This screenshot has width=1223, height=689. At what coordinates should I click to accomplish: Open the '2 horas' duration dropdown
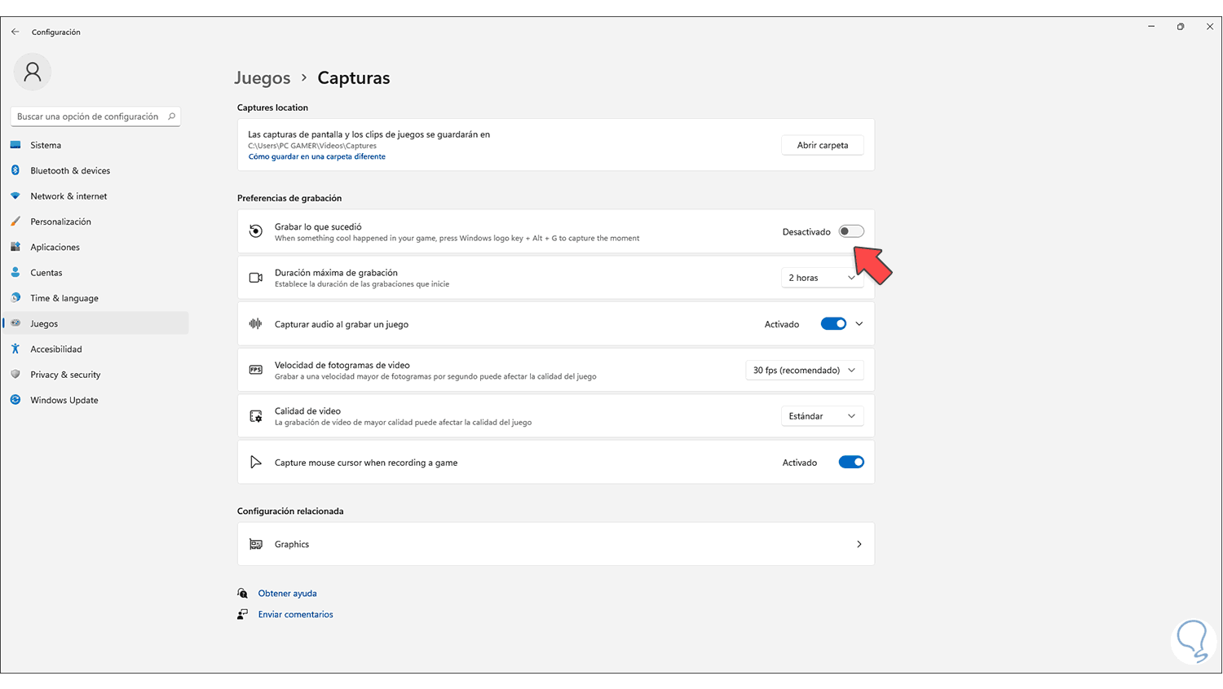pos(822,278)
